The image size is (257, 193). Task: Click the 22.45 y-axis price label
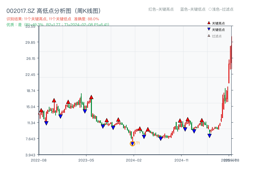tap(30, 75)
